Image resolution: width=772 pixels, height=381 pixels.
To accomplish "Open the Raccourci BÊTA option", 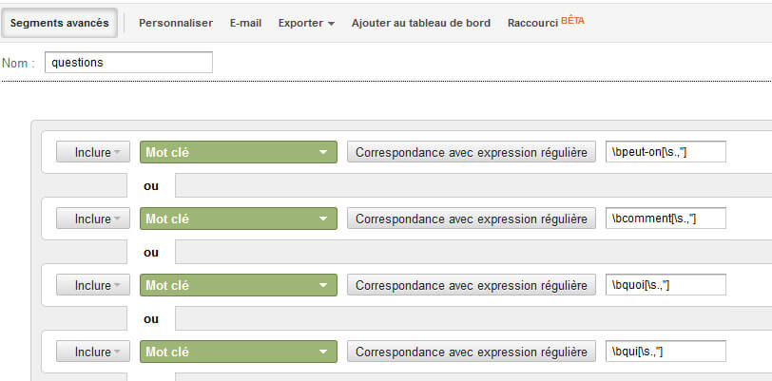I will point(546,23).
